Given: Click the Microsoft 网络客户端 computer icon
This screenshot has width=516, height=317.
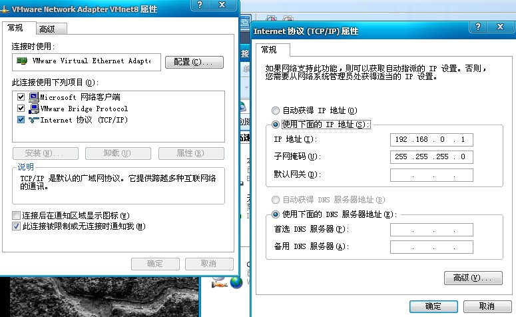Looking at the screenshot, I should [x=33, y=97].
